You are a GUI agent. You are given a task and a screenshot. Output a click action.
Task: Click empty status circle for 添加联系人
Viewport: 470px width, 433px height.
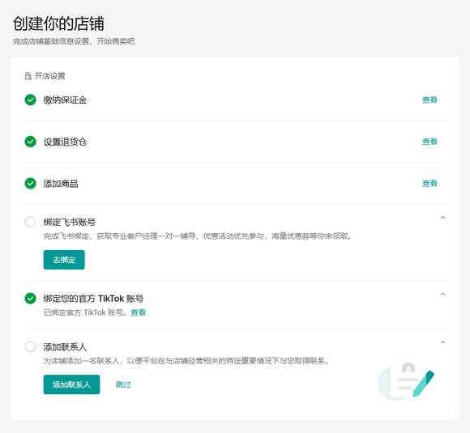tap(30, 346)
